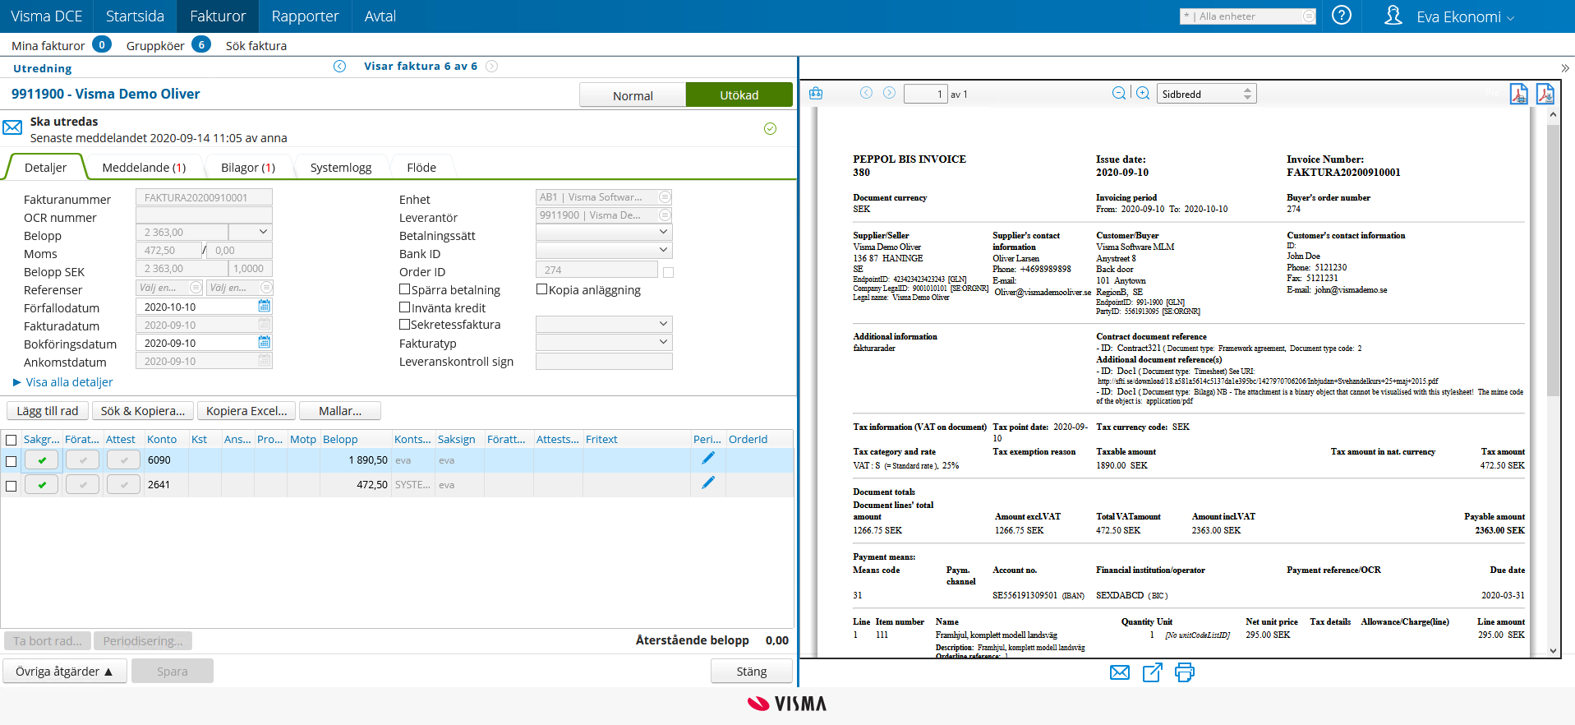Viewport: 1575px width, 725px height.
Task: Select all rows with header checkbox
Action: tap(12, 441)
